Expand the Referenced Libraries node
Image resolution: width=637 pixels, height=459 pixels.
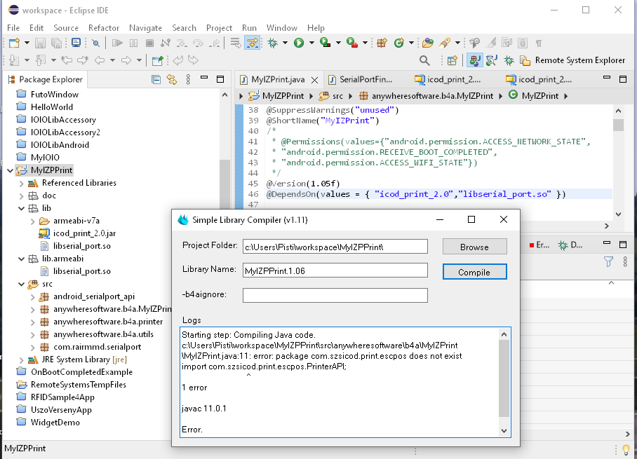click(x=21, y=183)
